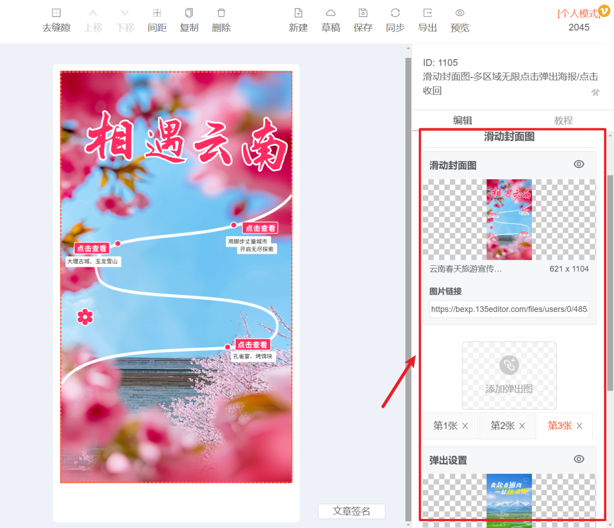Viewport: 614px width, 528px height.
Task: Click the 下移 move-down arrow
Action: pyautogui.click(x=125, y=13)
